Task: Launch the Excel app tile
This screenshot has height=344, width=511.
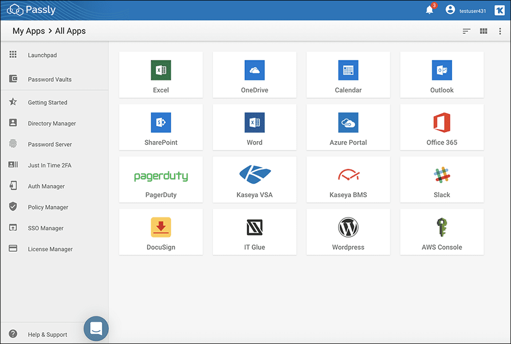Action: pos(161,75)
